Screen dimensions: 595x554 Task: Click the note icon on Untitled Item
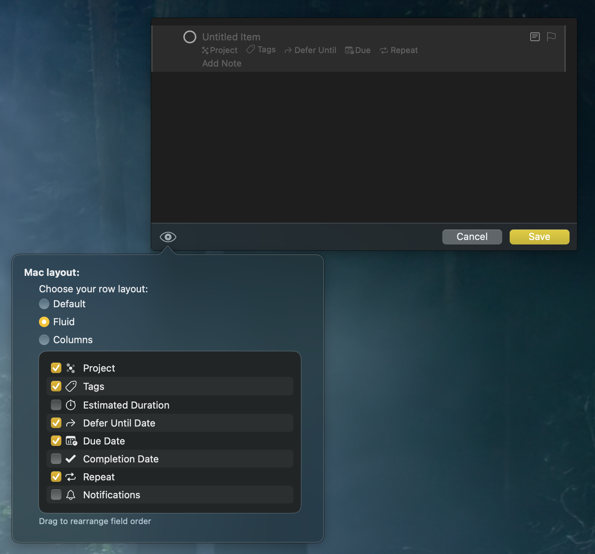click(535, 37)
